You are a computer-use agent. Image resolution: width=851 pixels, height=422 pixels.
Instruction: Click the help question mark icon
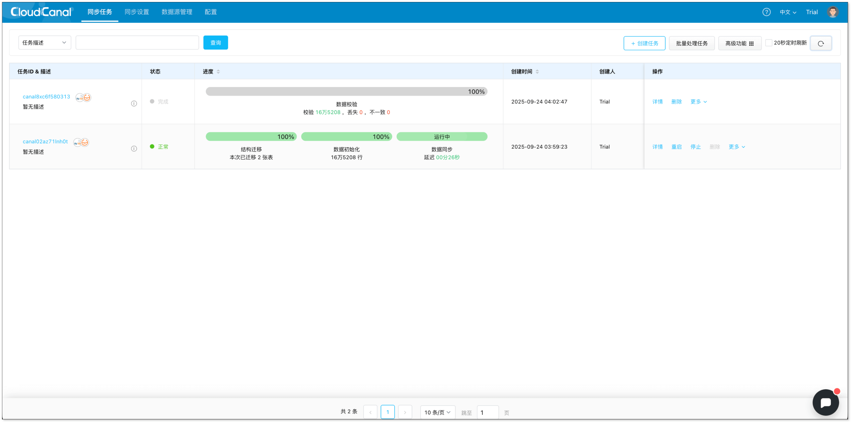pyautogui.click(x=766, y=12)
